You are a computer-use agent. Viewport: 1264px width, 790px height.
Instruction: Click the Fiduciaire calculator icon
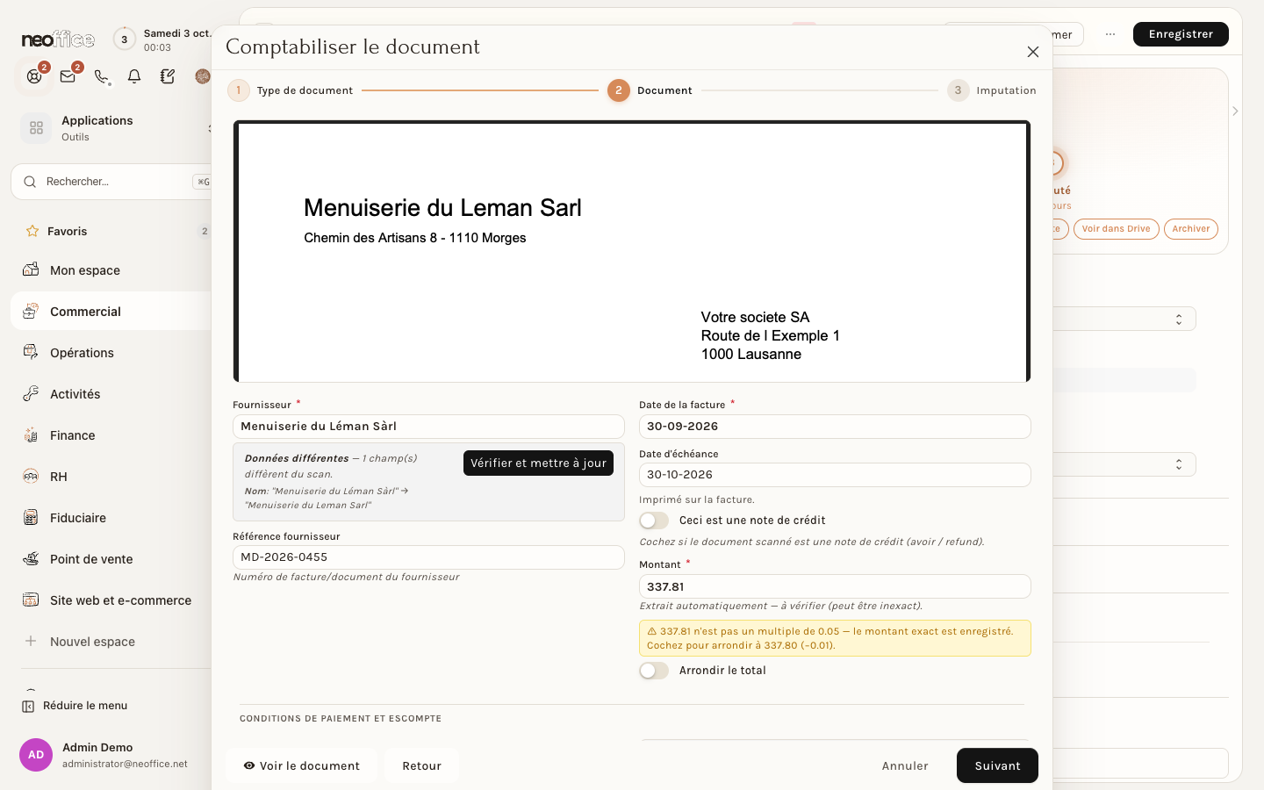[x=31, y=517]
